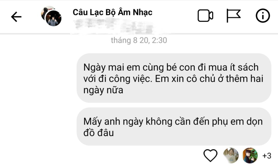The image size is (278, 164).
Task: View the first seen-by profile picture
Action: click(x=231, y=155)
